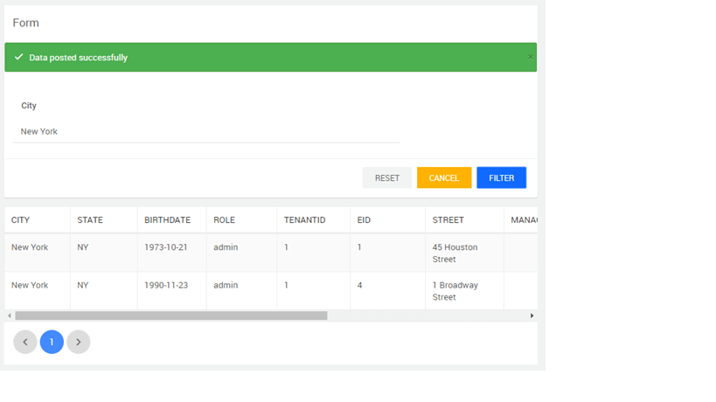Viewport: 716px width, 402px height.
Task: Sort by the TENANTID column header
Action: [x=305, y=220]
